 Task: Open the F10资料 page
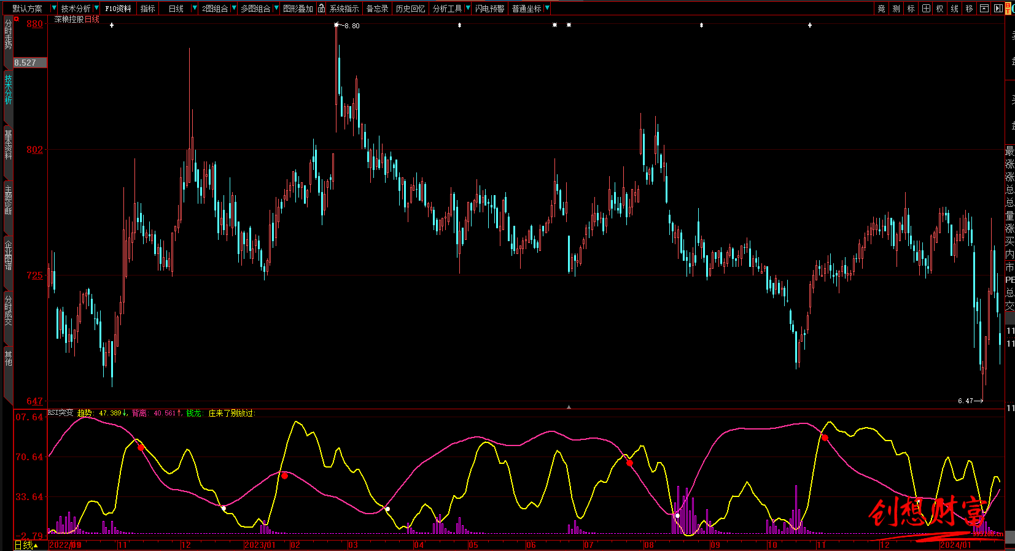tap(118, 9)
